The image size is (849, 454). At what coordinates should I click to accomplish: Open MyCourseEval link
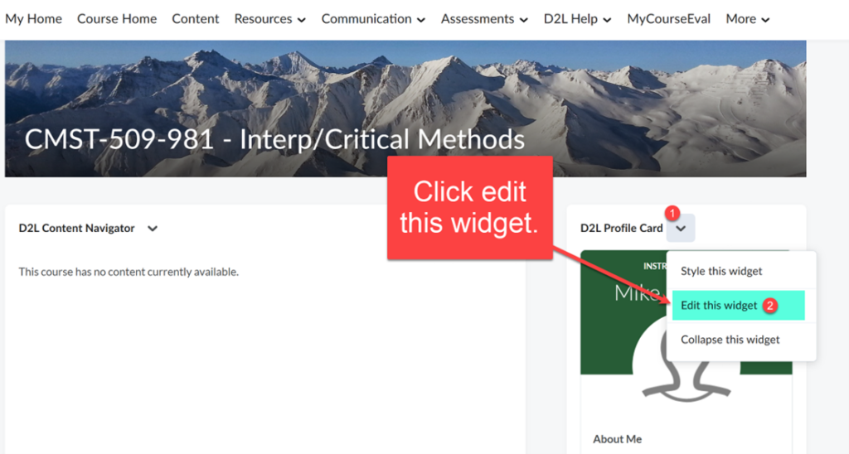669,19
